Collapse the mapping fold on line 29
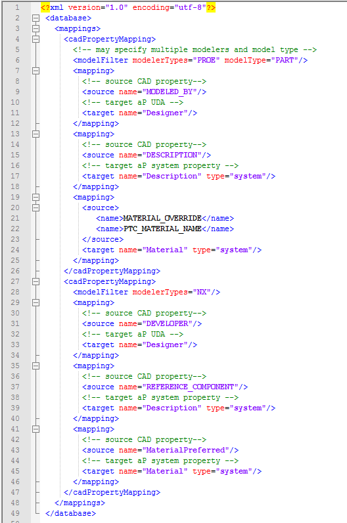The width and height of the screenshot is (347, 523). click(35, 302)
